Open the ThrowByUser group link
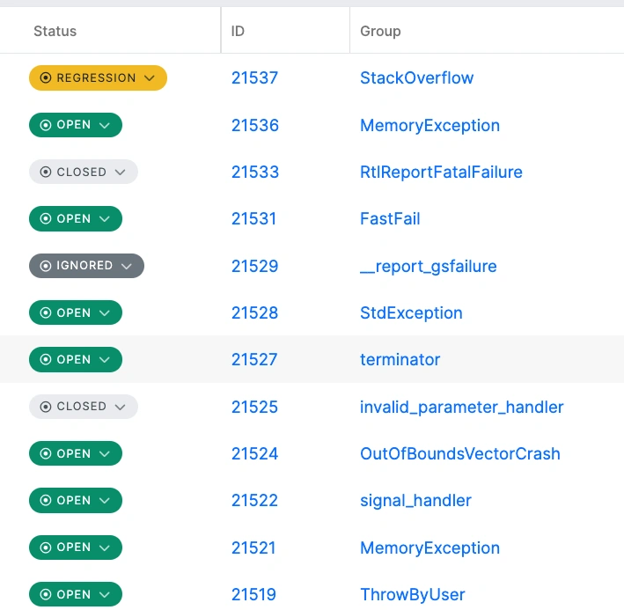 tap(412, 594)
